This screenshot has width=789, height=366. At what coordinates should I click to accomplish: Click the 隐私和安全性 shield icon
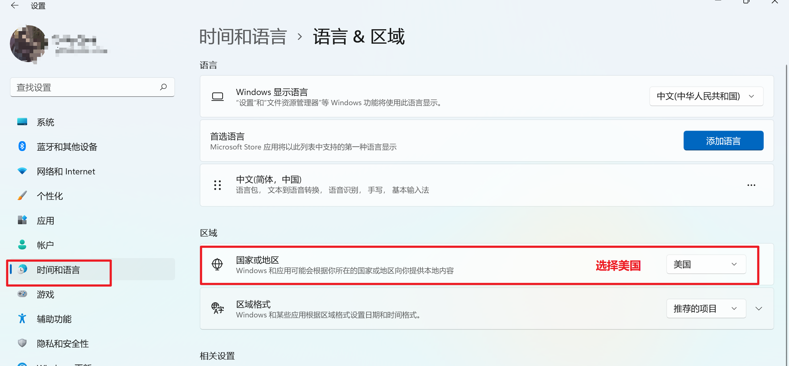[22, 343]
